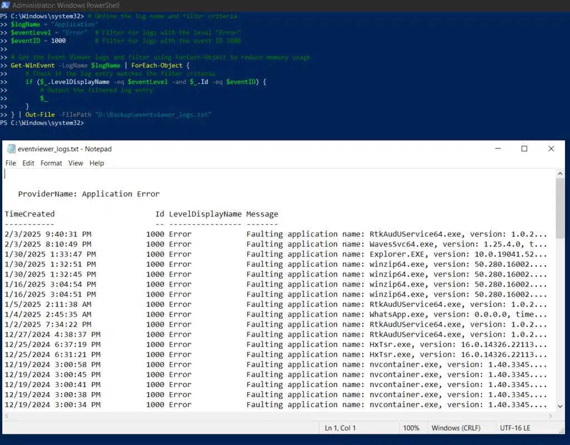570x445 pixels.
Task: Close the eventviewer_logs.txt Notepad window
Action: tap(551, 149)
